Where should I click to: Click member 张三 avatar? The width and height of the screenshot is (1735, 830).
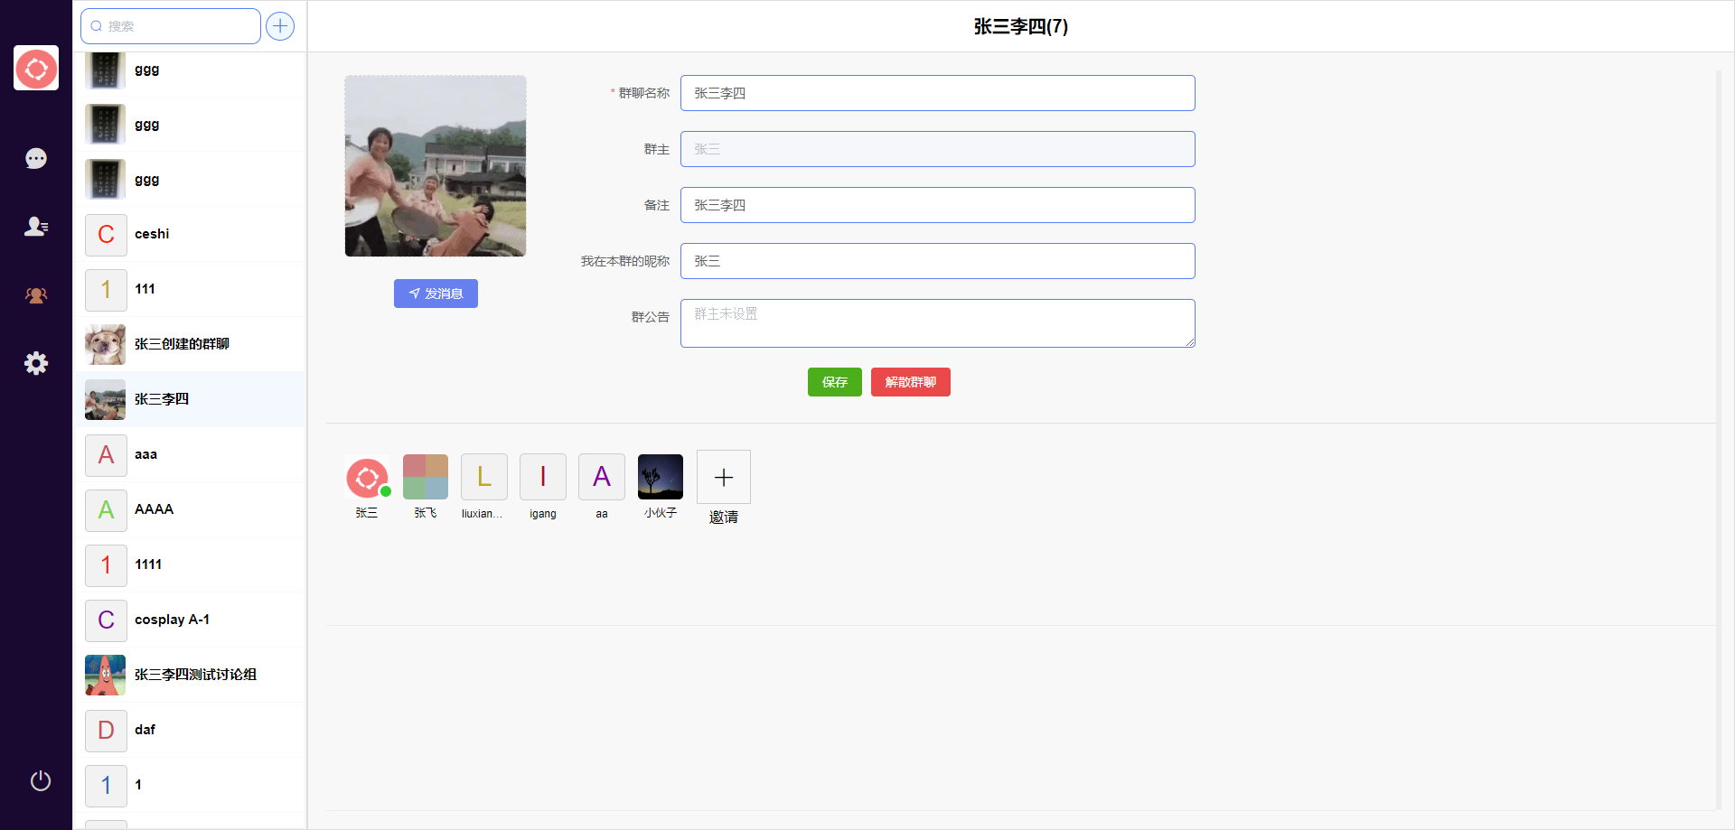(x=367, y=478)
